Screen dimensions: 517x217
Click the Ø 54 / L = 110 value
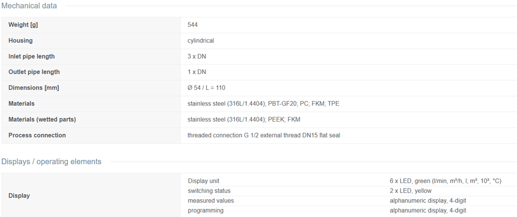[206, 88]
